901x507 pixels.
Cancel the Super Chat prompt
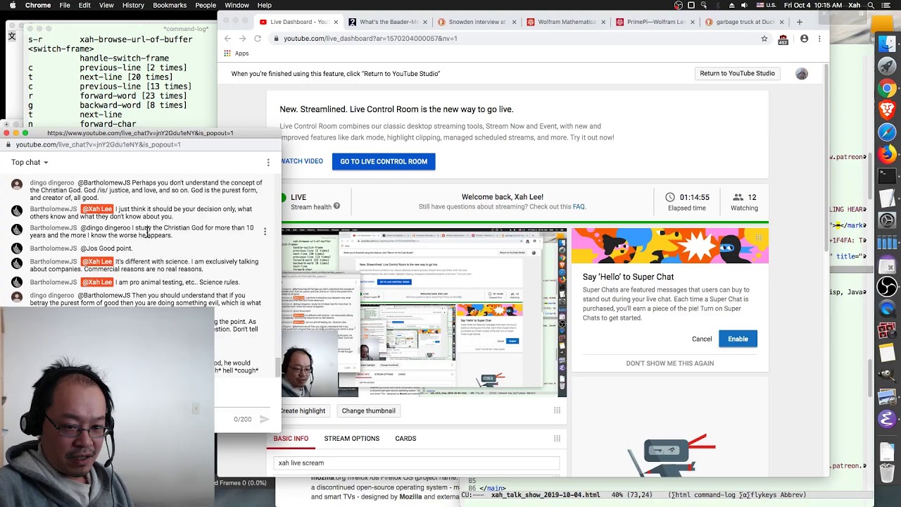(x=702, y=339)
